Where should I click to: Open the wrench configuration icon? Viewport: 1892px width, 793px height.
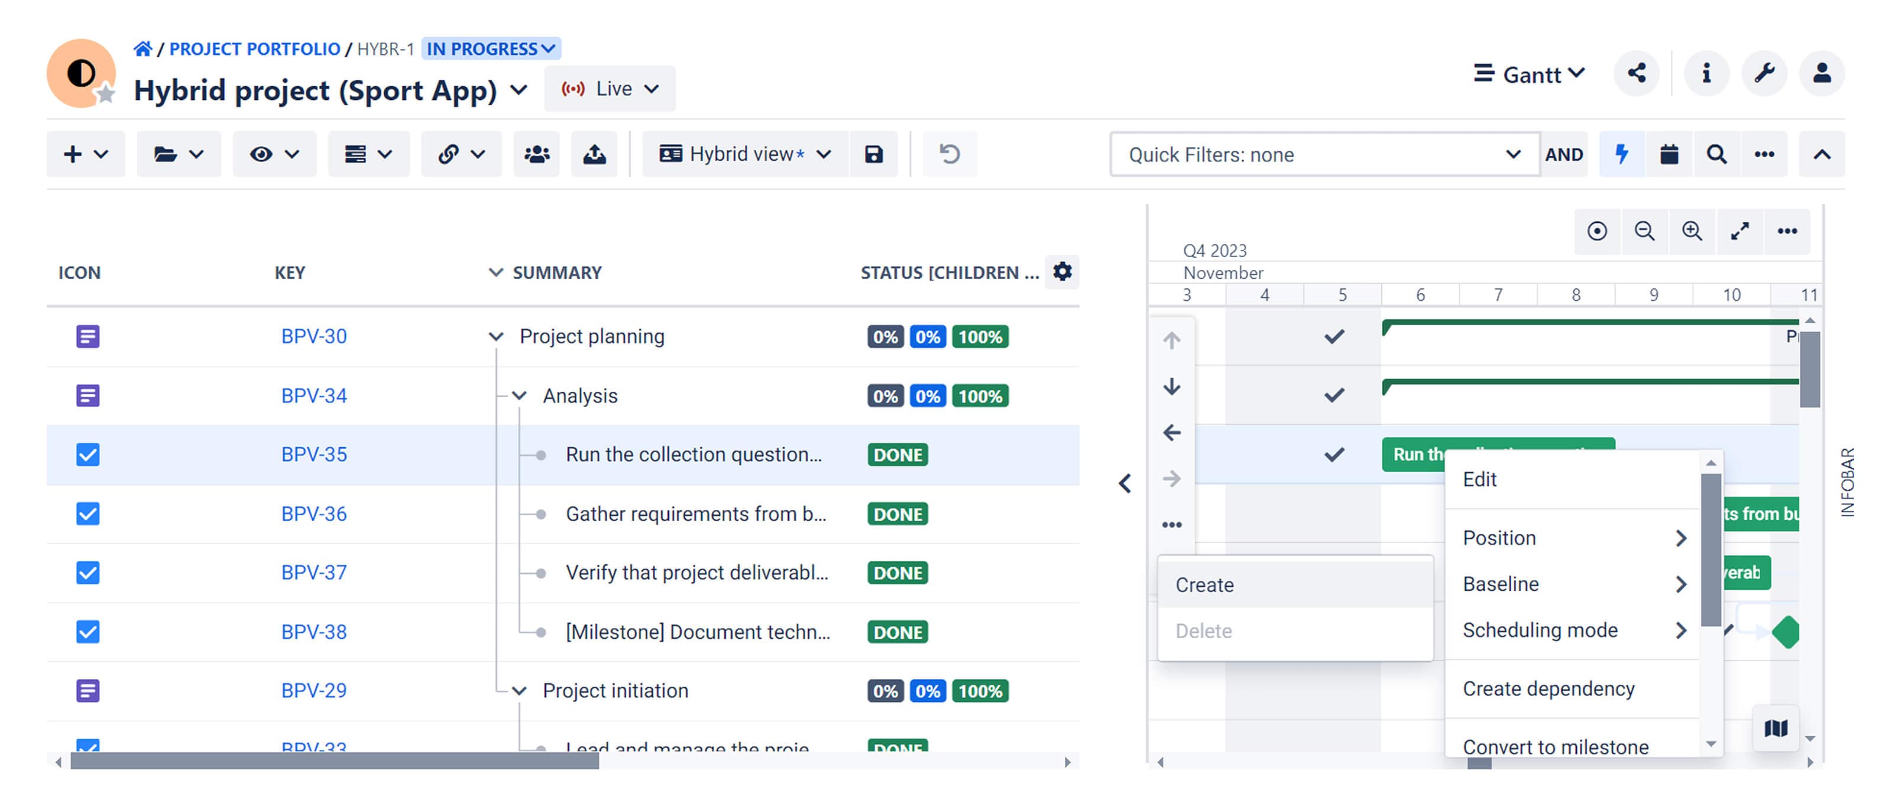point(1764,73)
